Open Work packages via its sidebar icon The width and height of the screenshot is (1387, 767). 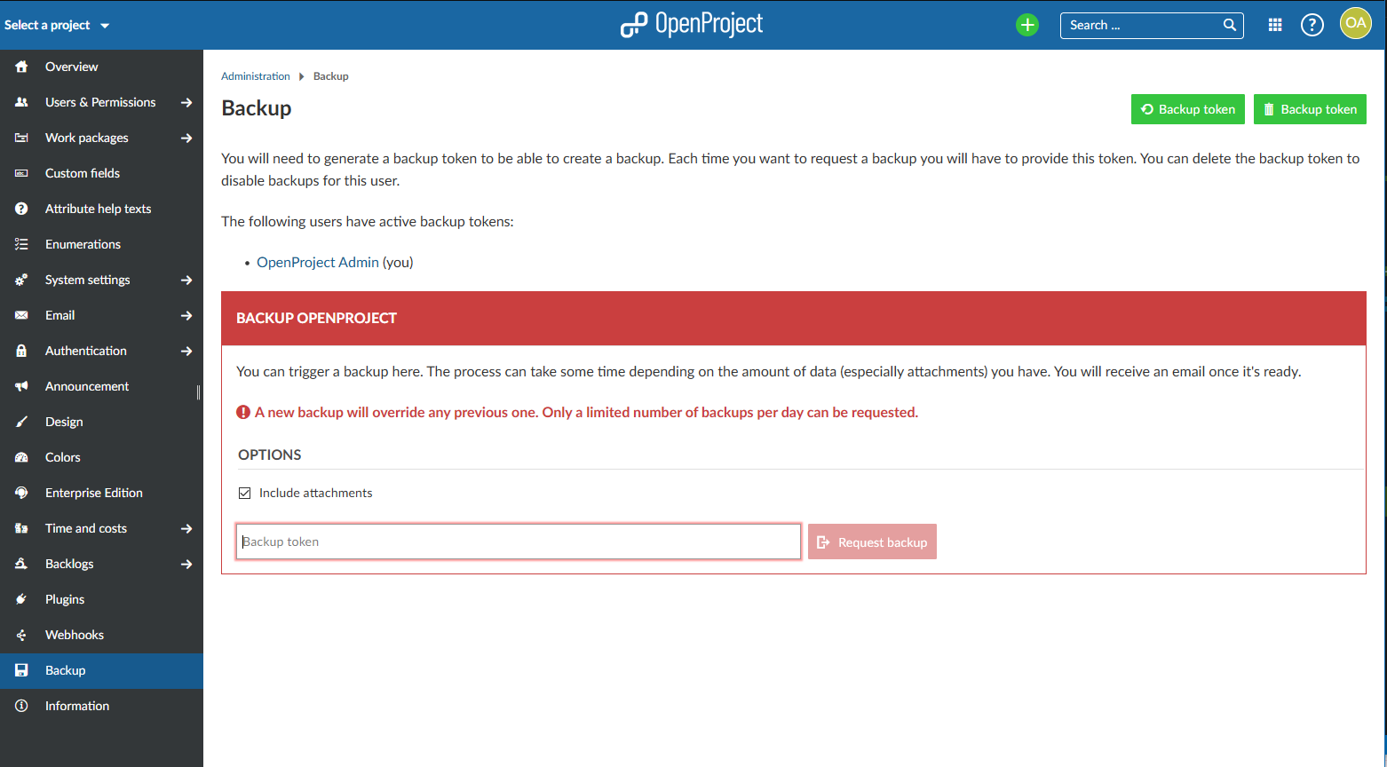tap(21, 138)
